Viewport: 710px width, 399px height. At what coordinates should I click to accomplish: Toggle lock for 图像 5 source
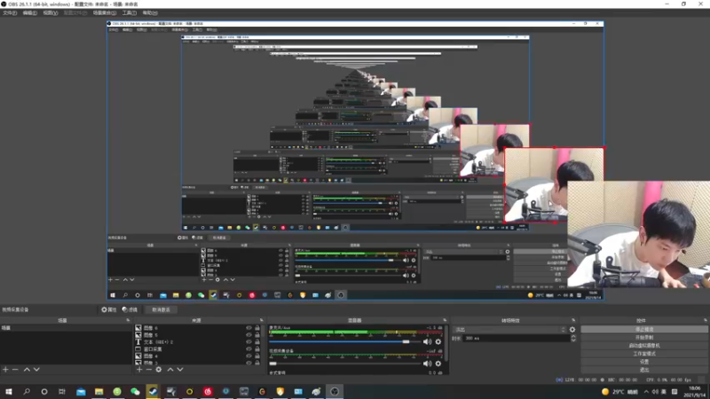(x=257, y=335)
